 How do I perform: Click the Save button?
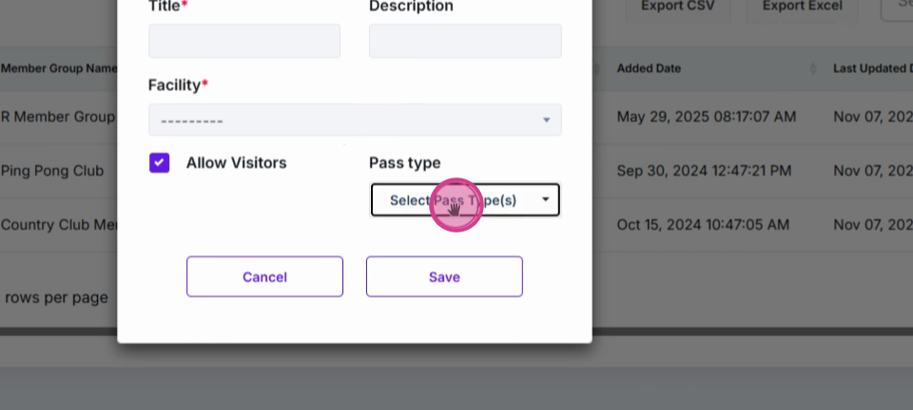click(x=444, y=276)
